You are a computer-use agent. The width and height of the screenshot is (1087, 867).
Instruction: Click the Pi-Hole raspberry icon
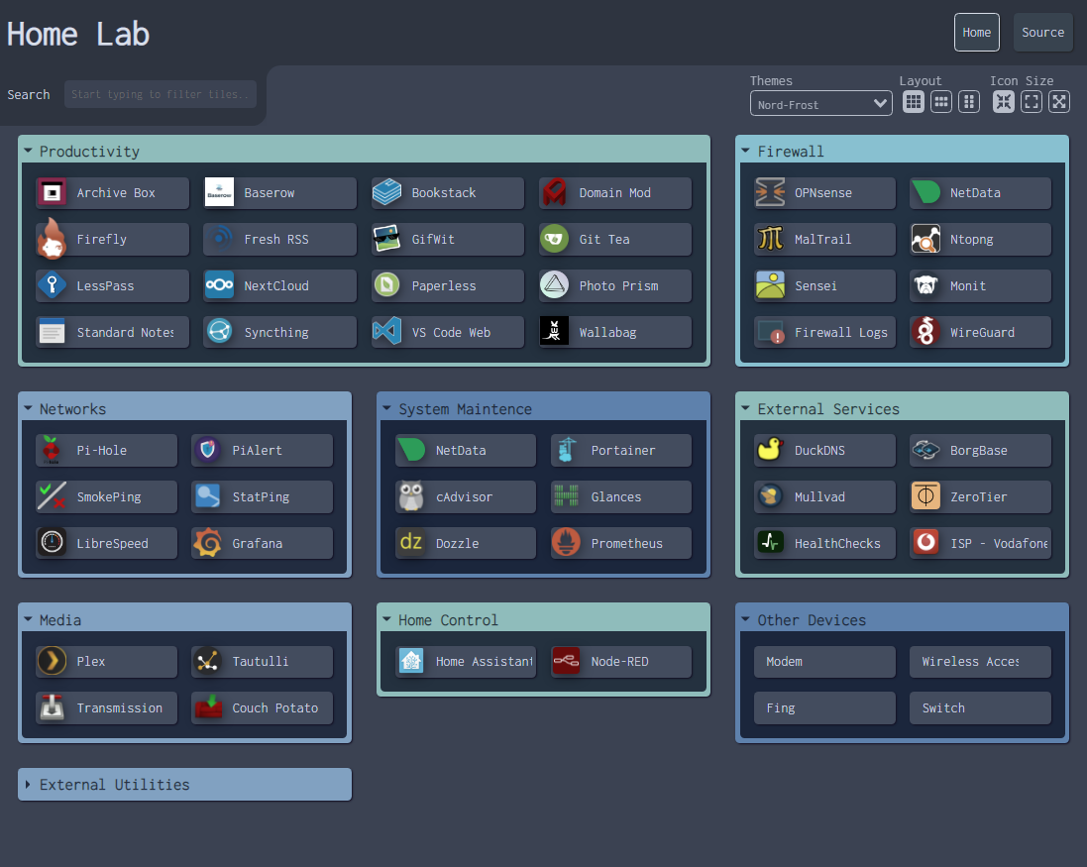pyautogui.click(x=52, y=450)
